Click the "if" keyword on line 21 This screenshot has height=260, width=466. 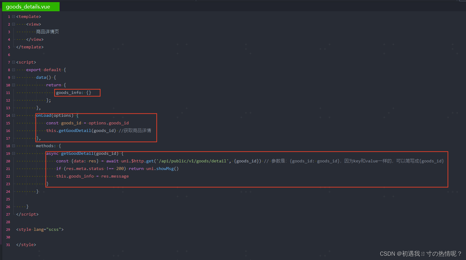click(x=59, y=169)
